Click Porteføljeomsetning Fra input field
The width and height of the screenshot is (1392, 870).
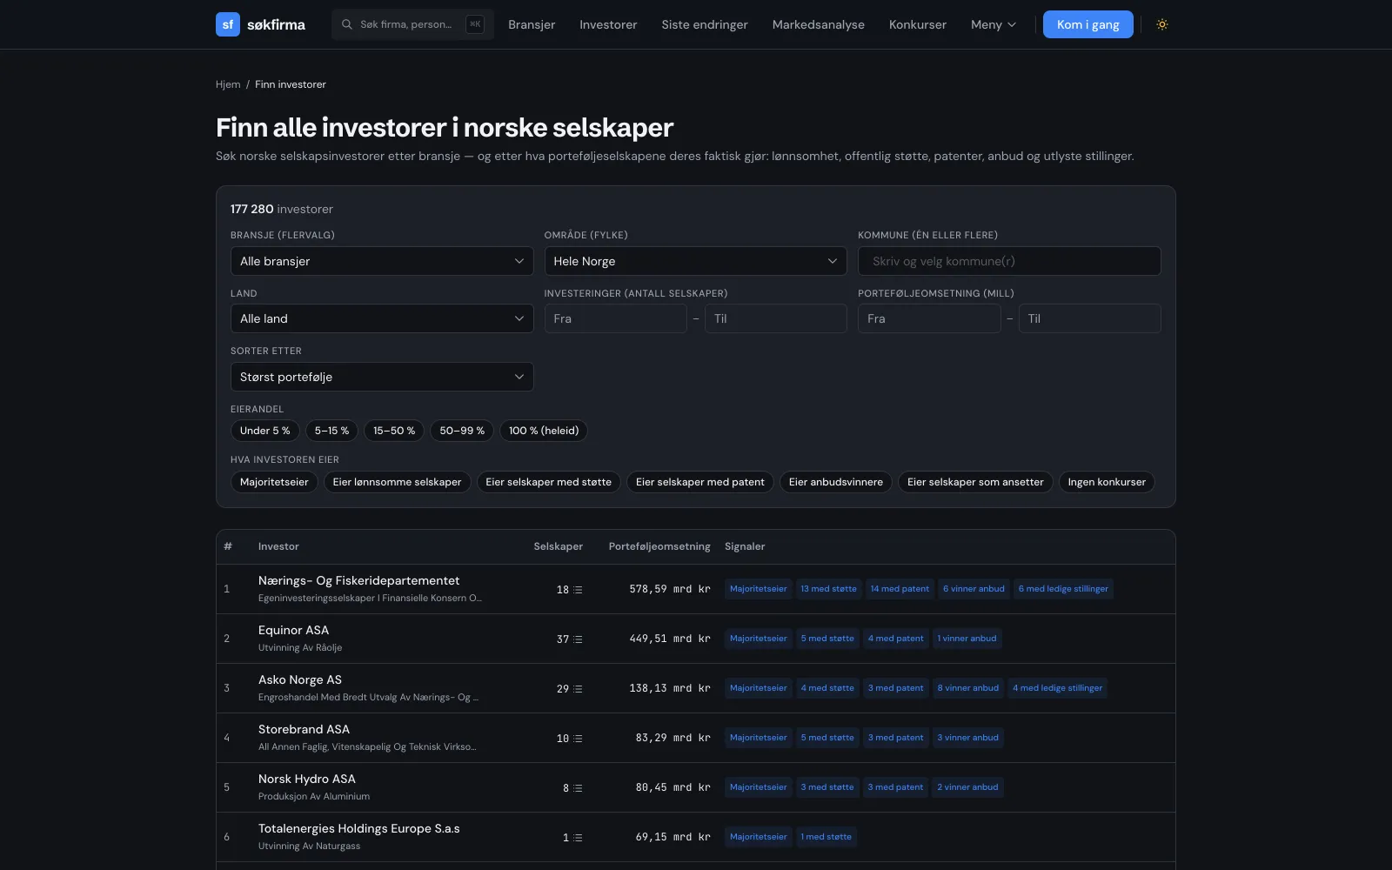(929, 318)
